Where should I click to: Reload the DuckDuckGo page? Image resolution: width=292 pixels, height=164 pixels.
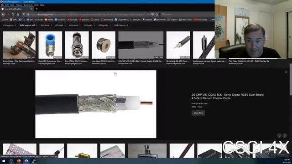pos(13,14)
